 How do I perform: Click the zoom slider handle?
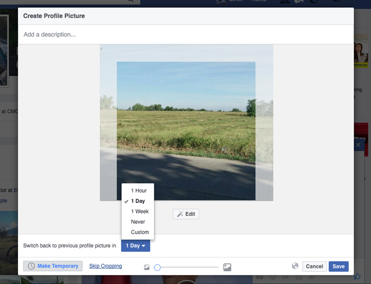click(x=157, y=268)
